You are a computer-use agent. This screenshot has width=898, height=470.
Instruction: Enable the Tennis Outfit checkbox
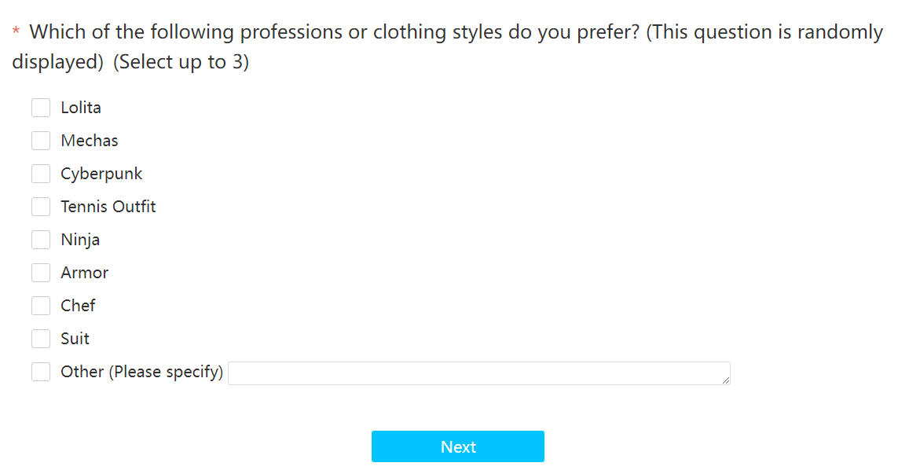tap(41, 207)
